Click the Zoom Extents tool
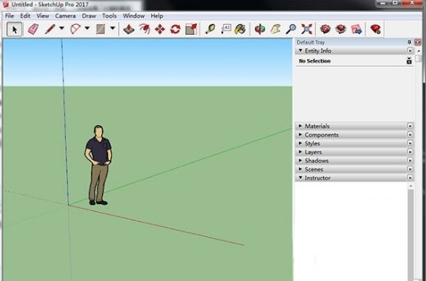Viewport: 426px width, 281px height. point(306,29)
